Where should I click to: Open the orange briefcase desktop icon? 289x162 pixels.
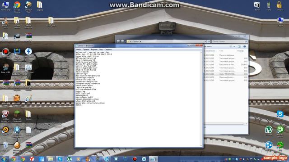[x=17, y=98]
